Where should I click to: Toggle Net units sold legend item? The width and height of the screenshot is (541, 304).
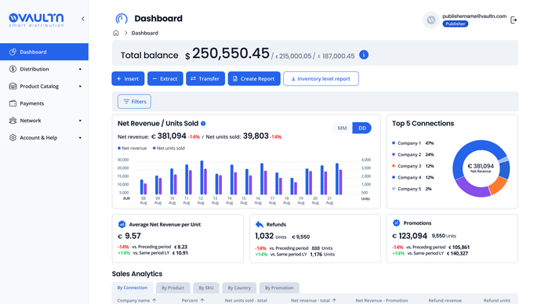pyautogui.click(x=169, y=148)
